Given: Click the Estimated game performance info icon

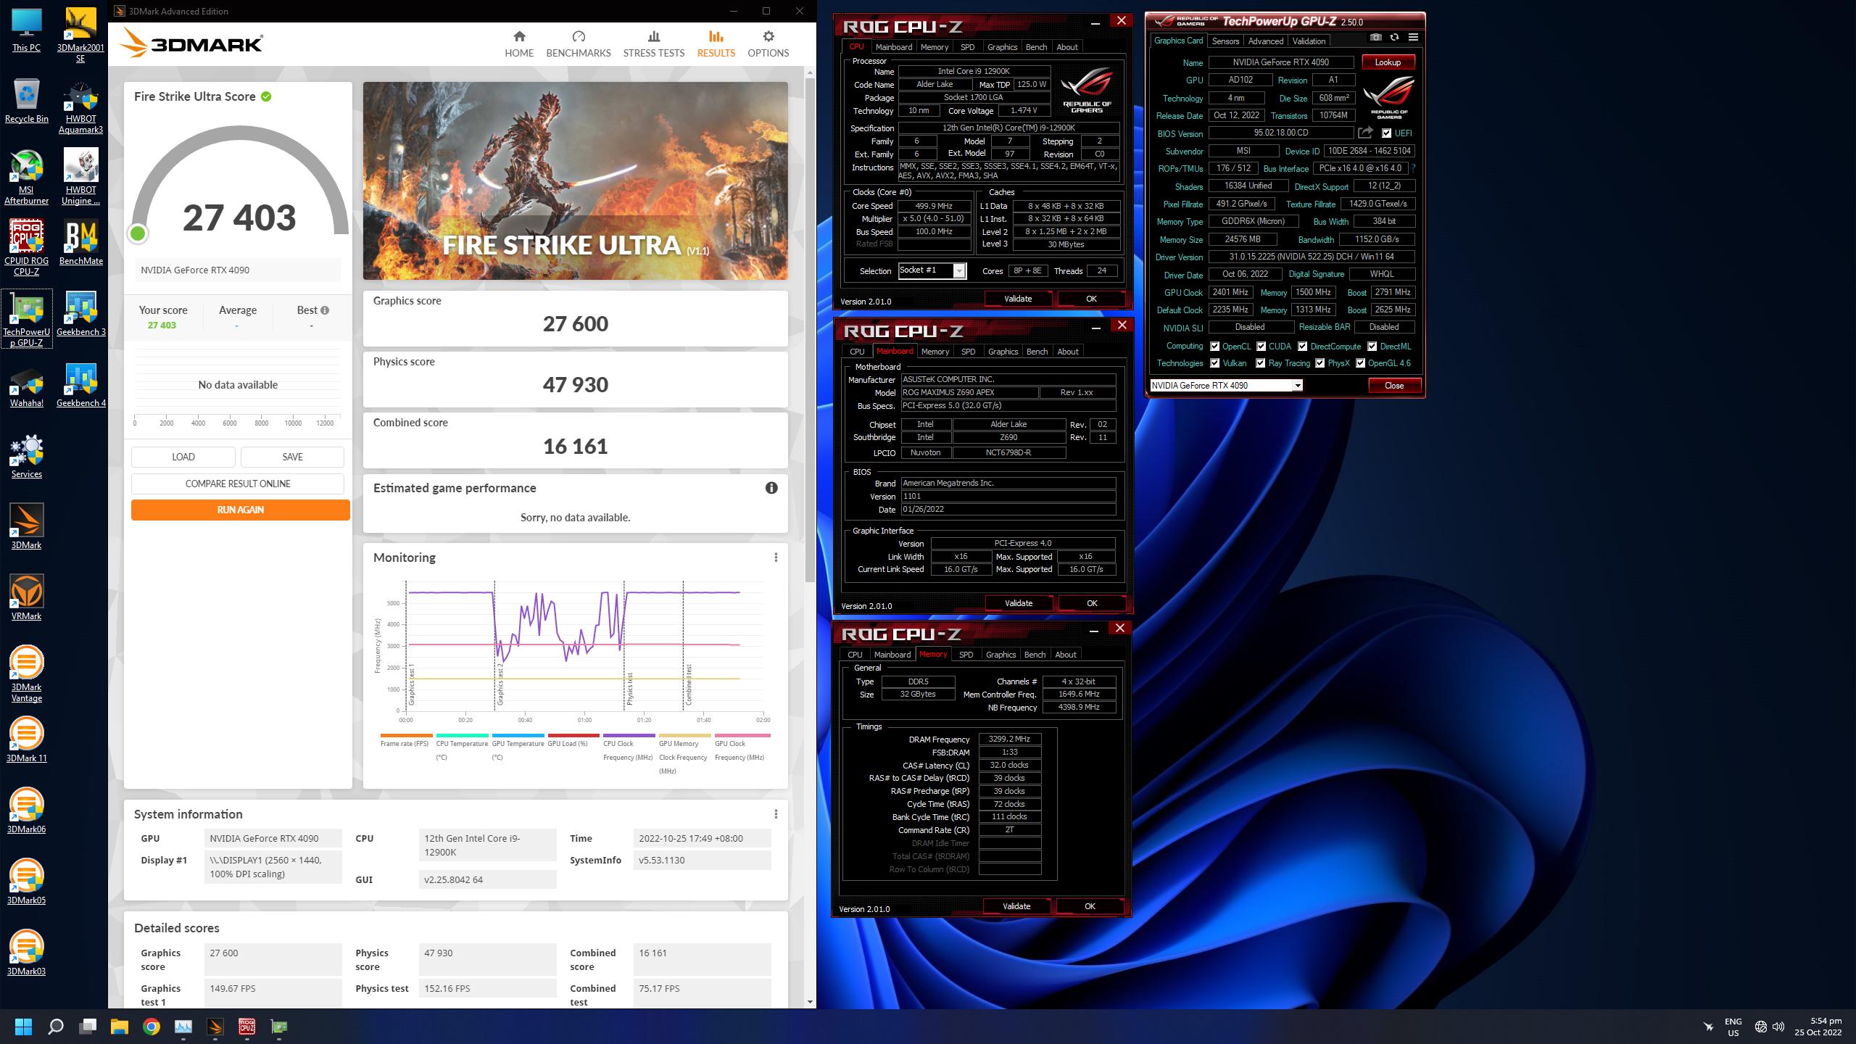Looking at the screenshot, I should [771, 488].
